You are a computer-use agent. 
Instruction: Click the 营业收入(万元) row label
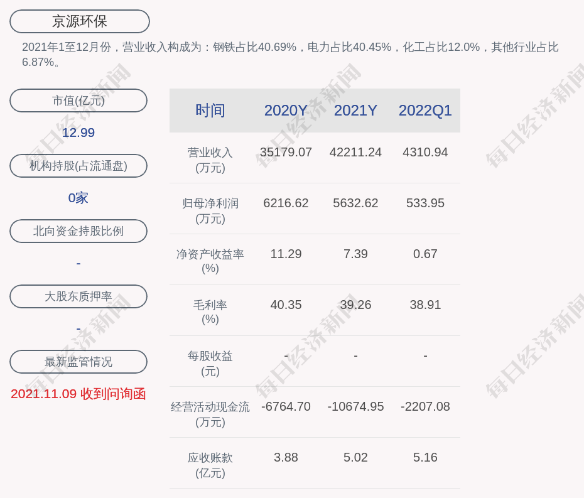coord(210,160)
